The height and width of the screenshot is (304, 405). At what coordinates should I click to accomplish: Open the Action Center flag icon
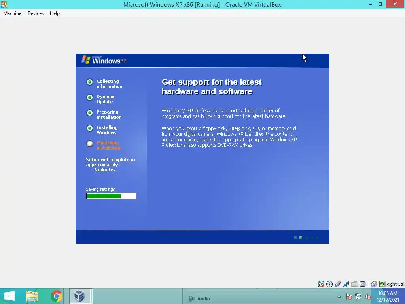[348, 296]
